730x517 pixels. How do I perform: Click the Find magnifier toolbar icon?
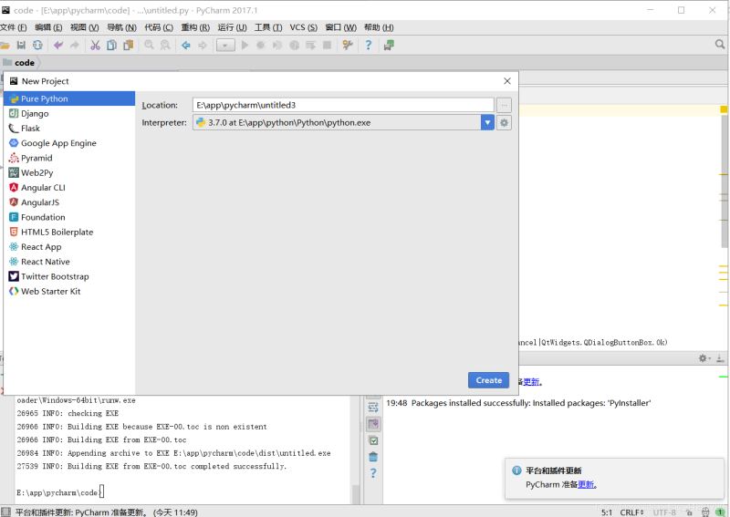point(149,46)
